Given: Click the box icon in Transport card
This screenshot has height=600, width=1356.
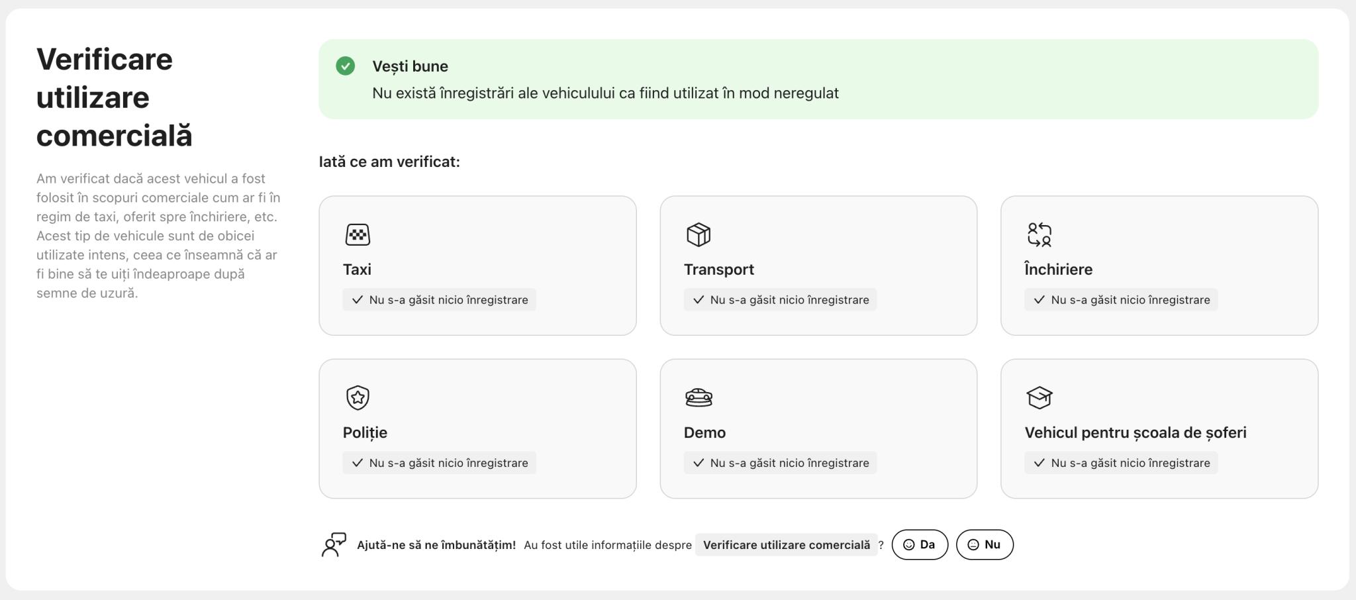Looking at the screenshot, I should pos(699,234).
